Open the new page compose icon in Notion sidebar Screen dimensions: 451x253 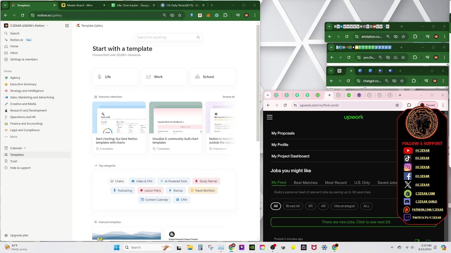coord(67,26)
